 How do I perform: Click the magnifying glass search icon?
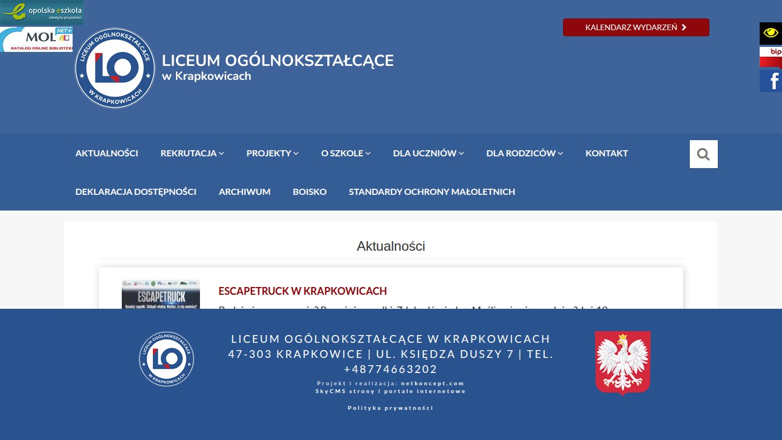[704, 154]
